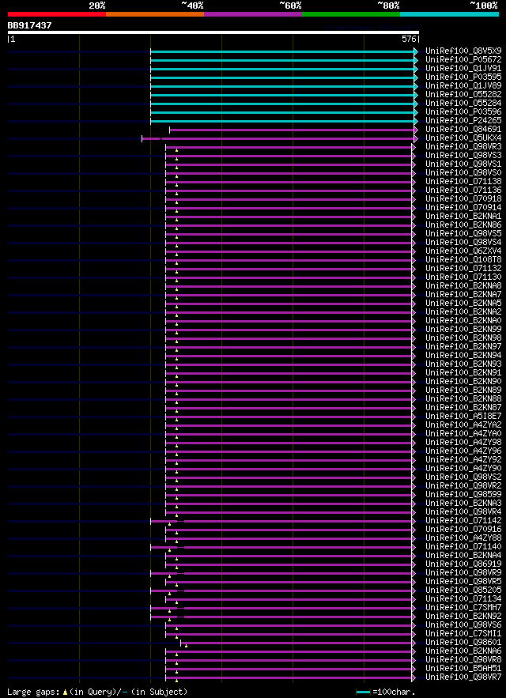Click the cyan ~100% identity legend bar
506x698 pixels.
coord(449,14)
